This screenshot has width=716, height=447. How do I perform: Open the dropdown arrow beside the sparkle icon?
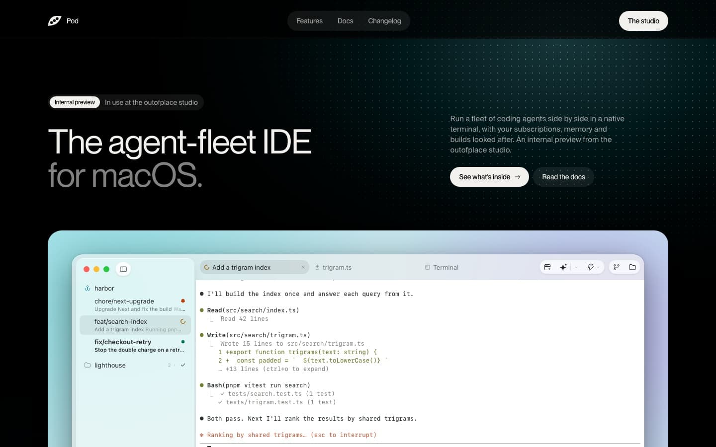576,267
